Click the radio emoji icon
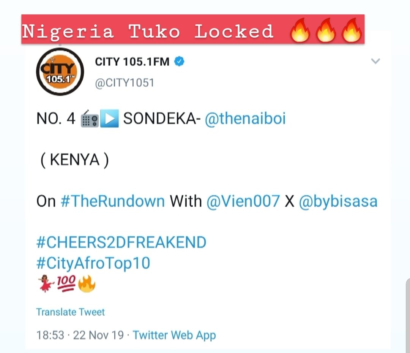Viewport: 410px width, 353px height. [90, 119]
